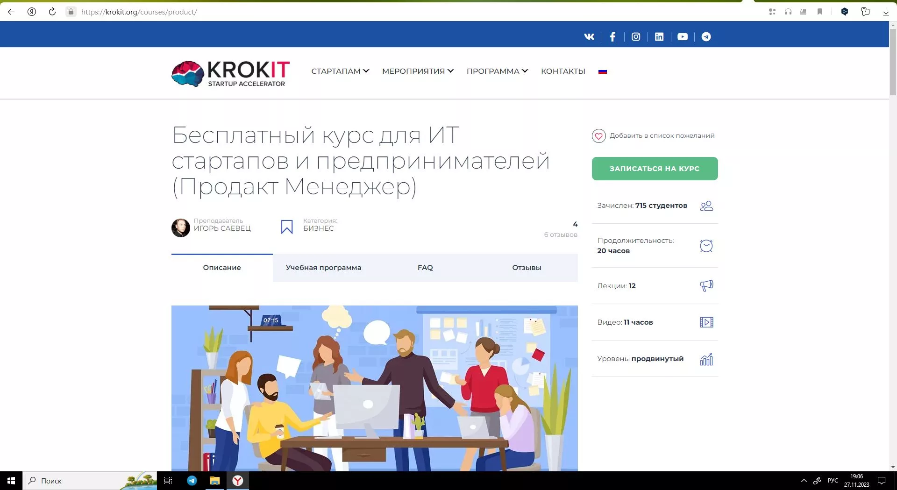Open the YouTube channel icon
The height and width of the screenshot is (490, 897).
(683, 37)
